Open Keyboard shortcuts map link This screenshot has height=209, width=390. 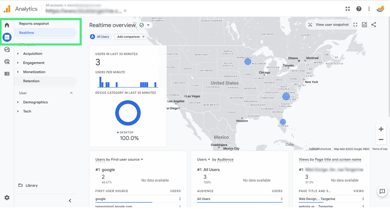coord(320,149)
